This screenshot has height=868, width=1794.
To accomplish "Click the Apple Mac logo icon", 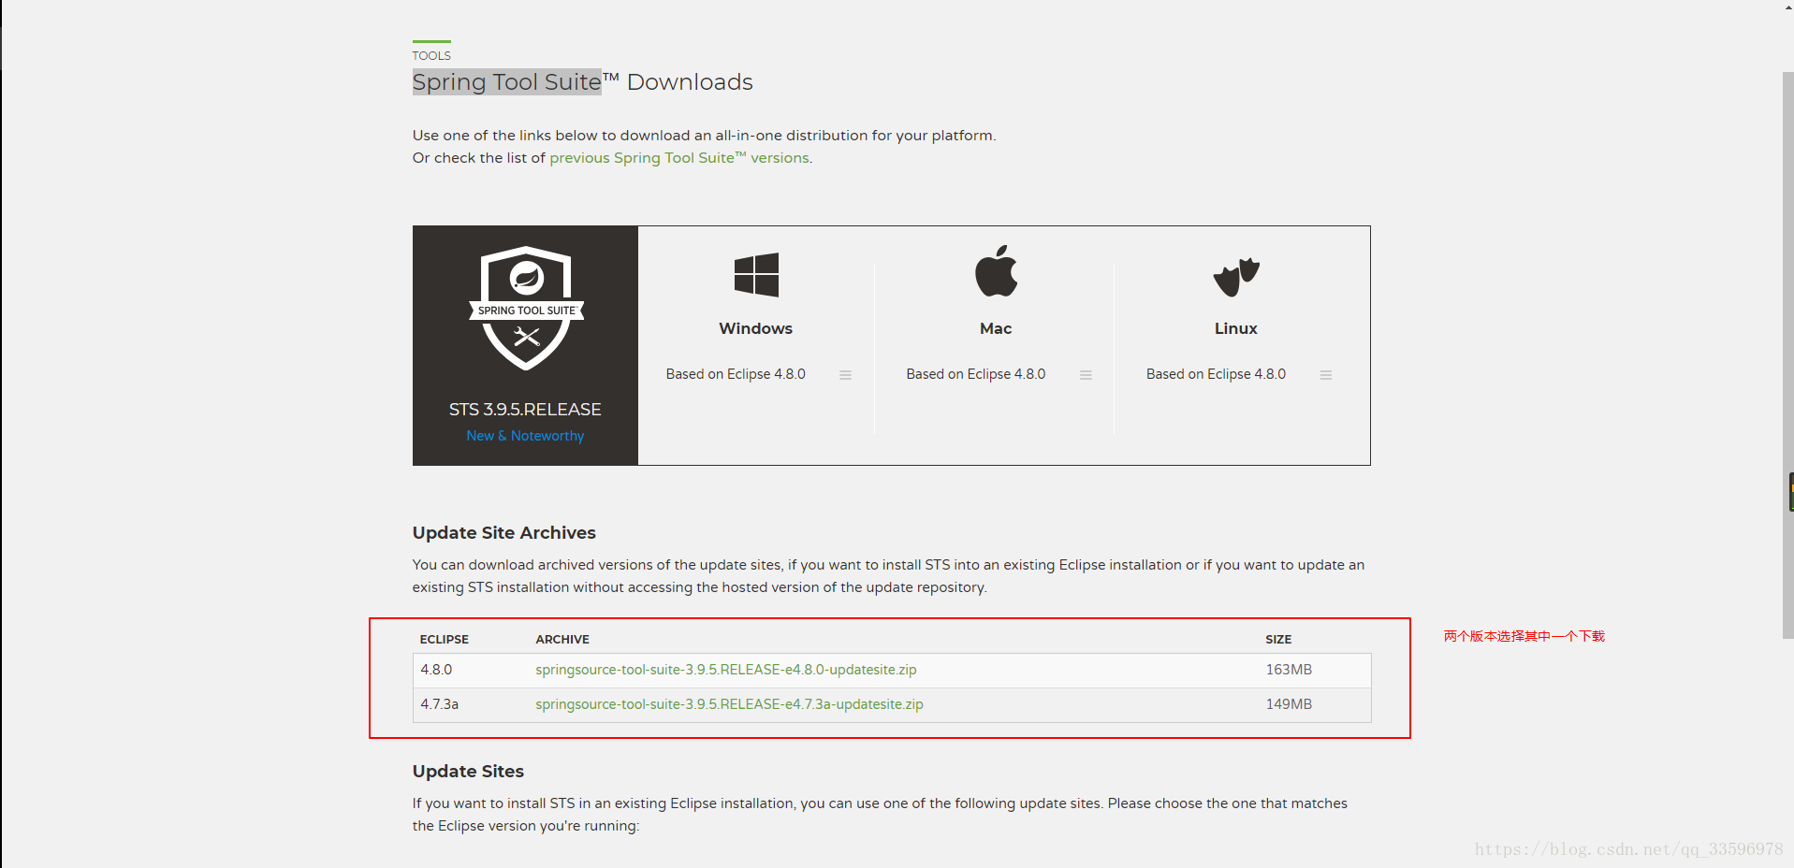I will [996, 271].
